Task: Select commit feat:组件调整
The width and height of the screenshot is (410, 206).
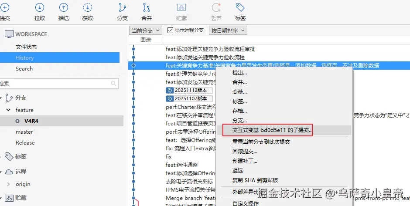Action: pos(182,165)
